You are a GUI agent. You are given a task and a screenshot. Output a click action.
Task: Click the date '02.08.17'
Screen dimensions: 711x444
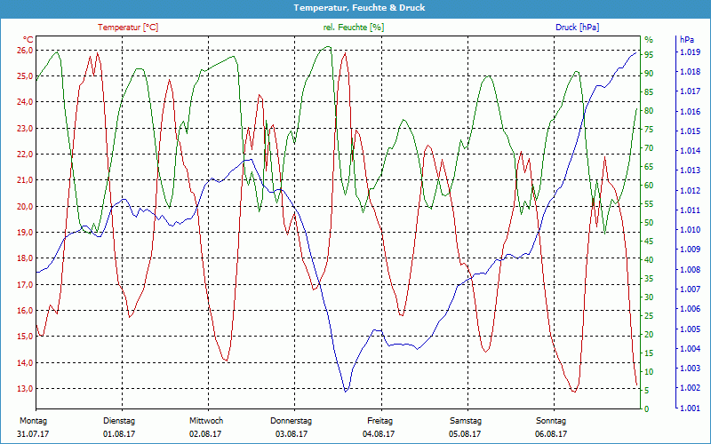pos(205,434)
